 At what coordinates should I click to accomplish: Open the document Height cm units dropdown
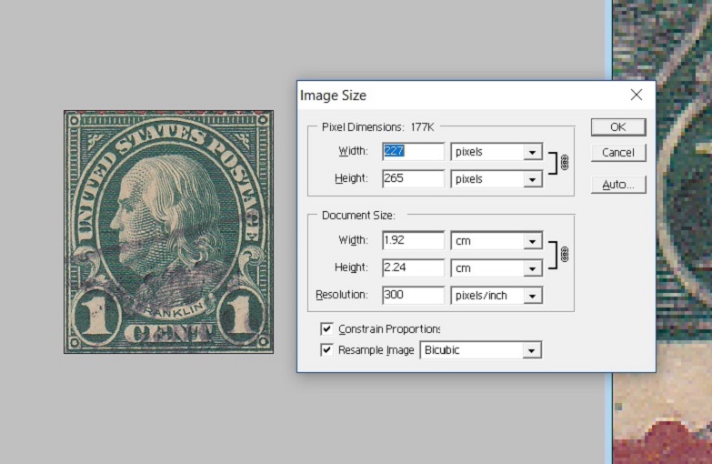(496, 268)
